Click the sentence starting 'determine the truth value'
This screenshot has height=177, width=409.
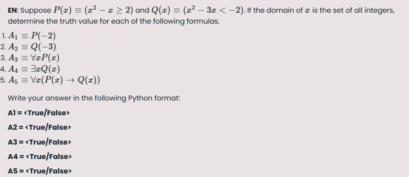pos(114,22)
